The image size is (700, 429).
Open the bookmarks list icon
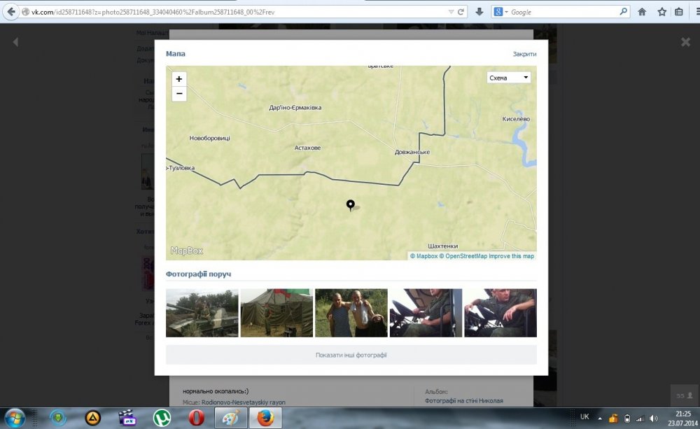(x=679, y=12)
